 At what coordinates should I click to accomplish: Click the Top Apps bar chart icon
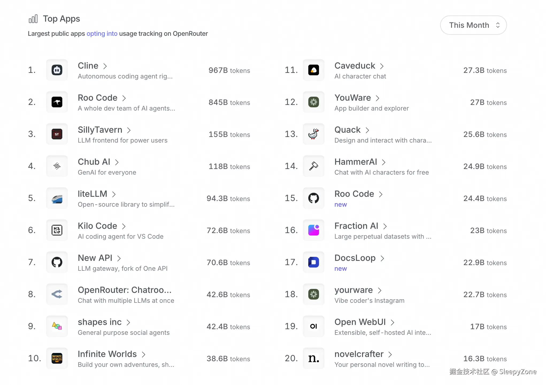coord(33,19)
